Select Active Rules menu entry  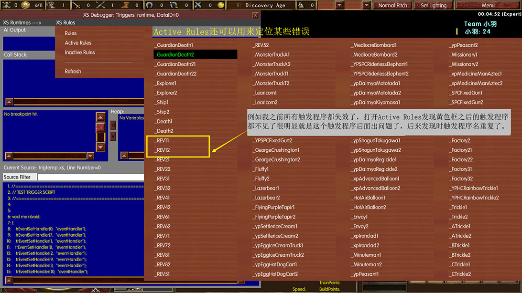coord(78,43)
